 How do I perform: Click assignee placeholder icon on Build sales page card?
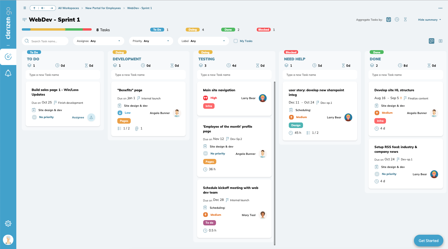[x=91, y=117]
